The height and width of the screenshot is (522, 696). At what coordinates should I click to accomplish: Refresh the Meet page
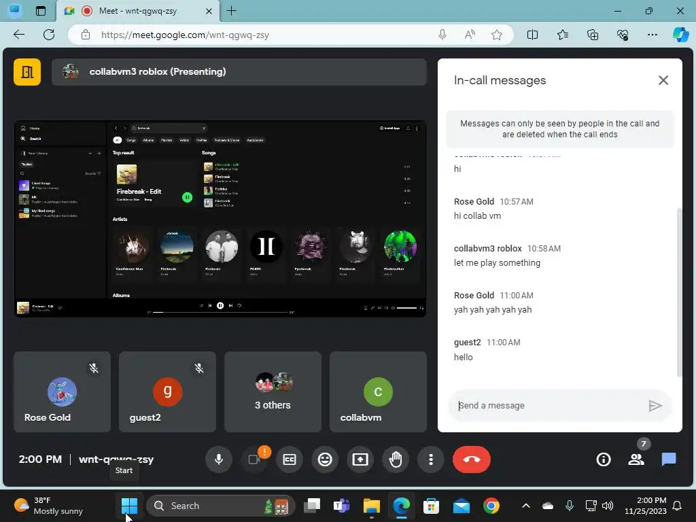click(x=49, y=35)
